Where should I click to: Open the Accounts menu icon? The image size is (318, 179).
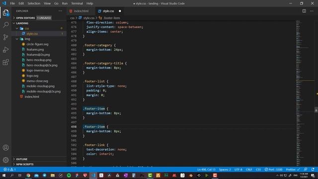[x=5, y=148]
